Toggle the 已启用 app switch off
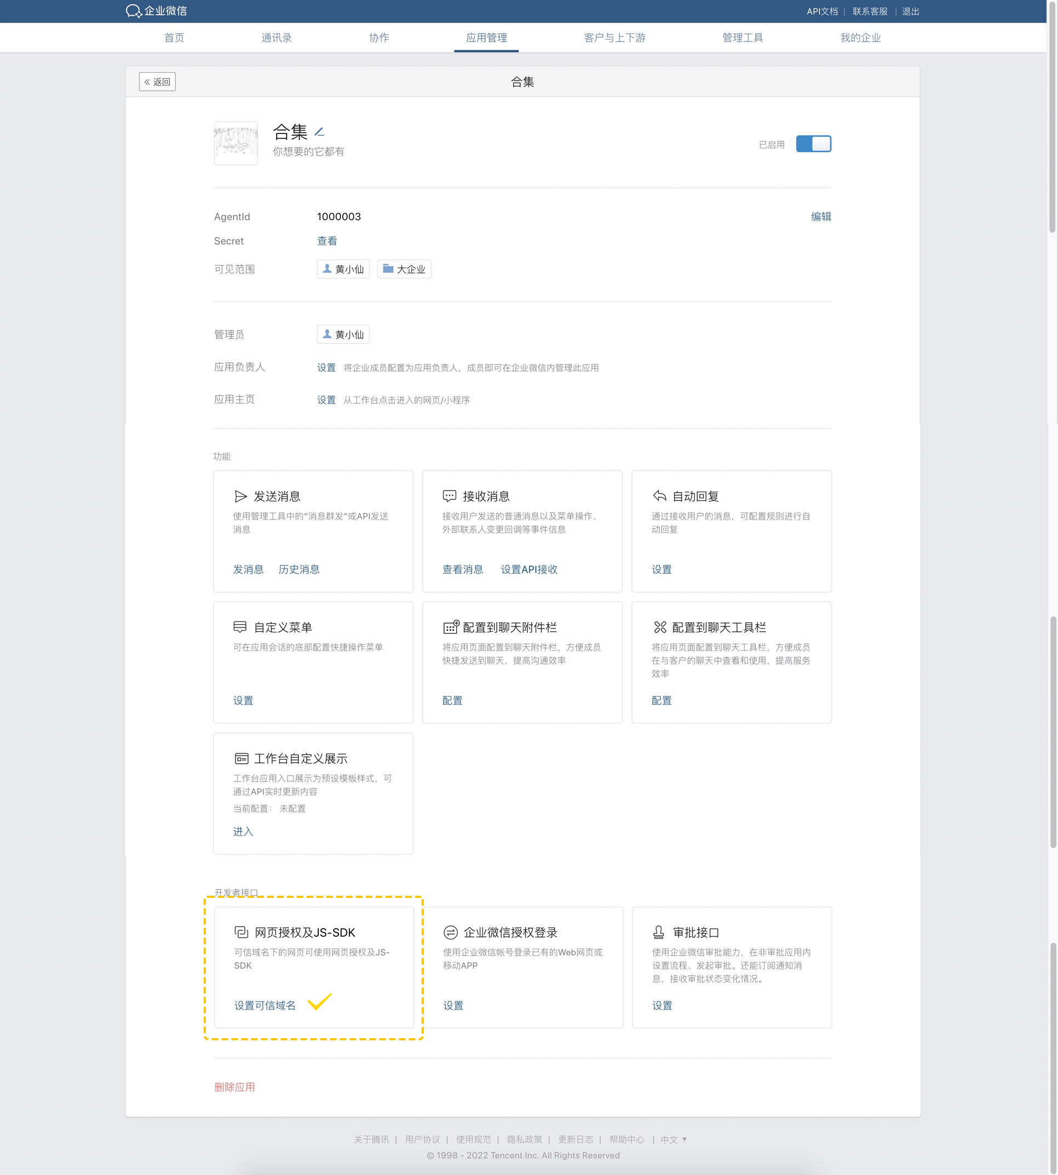Viewport: 1058px width, 1175px height. [813, 144]
